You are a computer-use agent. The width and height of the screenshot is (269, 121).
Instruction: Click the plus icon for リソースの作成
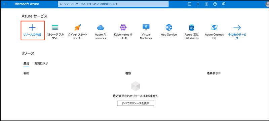tap(32, 28)
